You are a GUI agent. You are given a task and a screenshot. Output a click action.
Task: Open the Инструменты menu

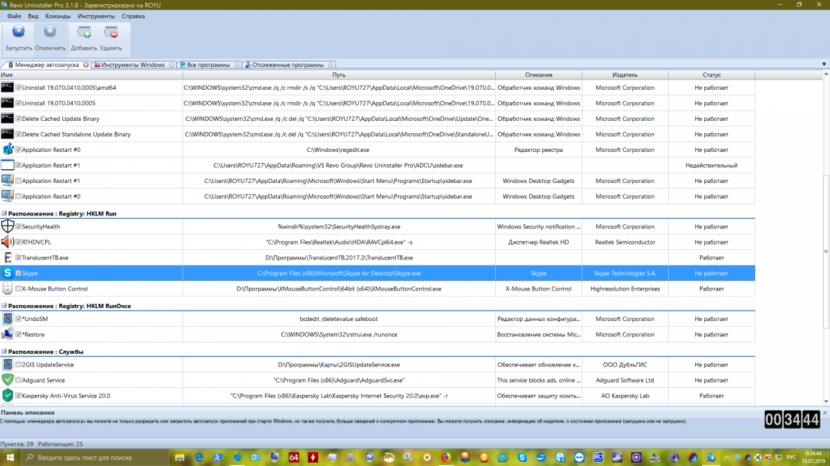96,15
